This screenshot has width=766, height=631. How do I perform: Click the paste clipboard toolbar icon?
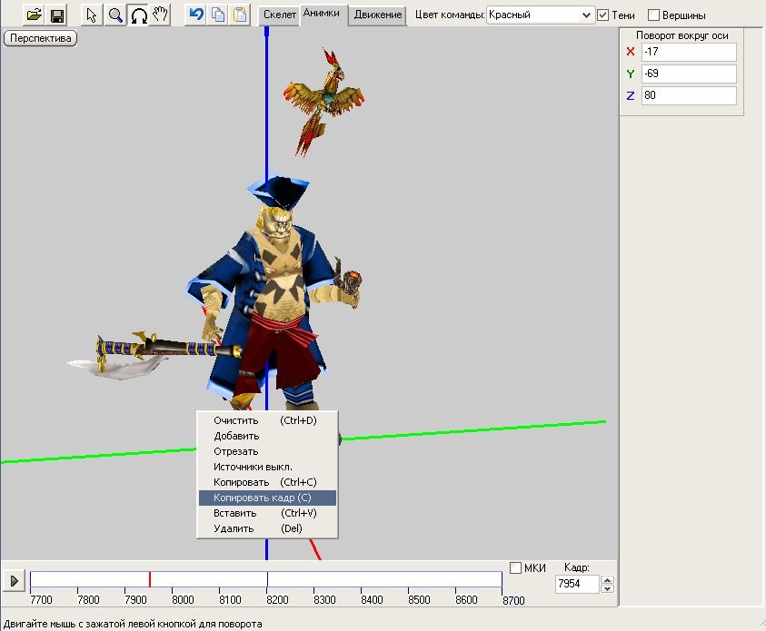(x=240, y=15)
